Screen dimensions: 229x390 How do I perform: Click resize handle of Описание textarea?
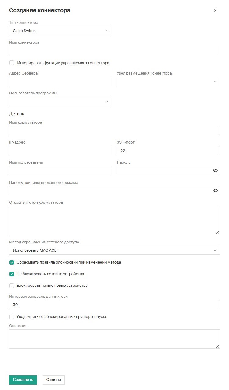tap(217, 347)
